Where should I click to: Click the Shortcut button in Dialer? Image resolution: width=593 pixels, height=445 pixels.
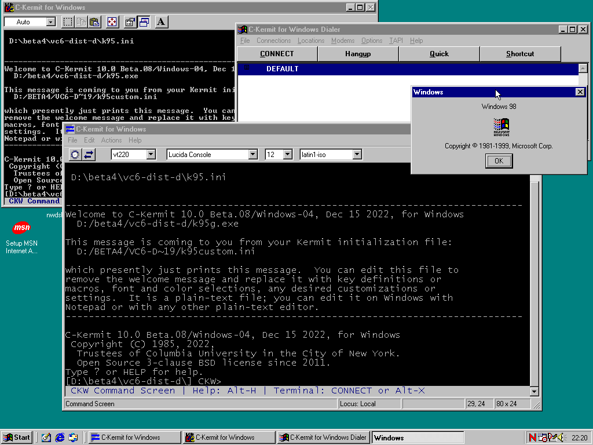coord(520,54)
